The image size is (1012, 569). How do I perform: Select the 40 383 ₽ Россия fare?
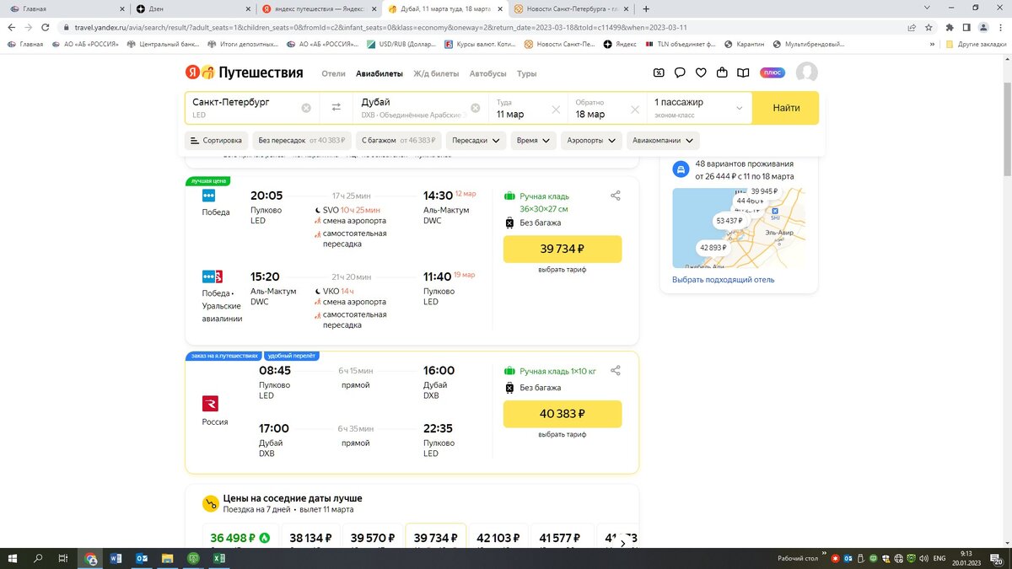pos(563,414)
